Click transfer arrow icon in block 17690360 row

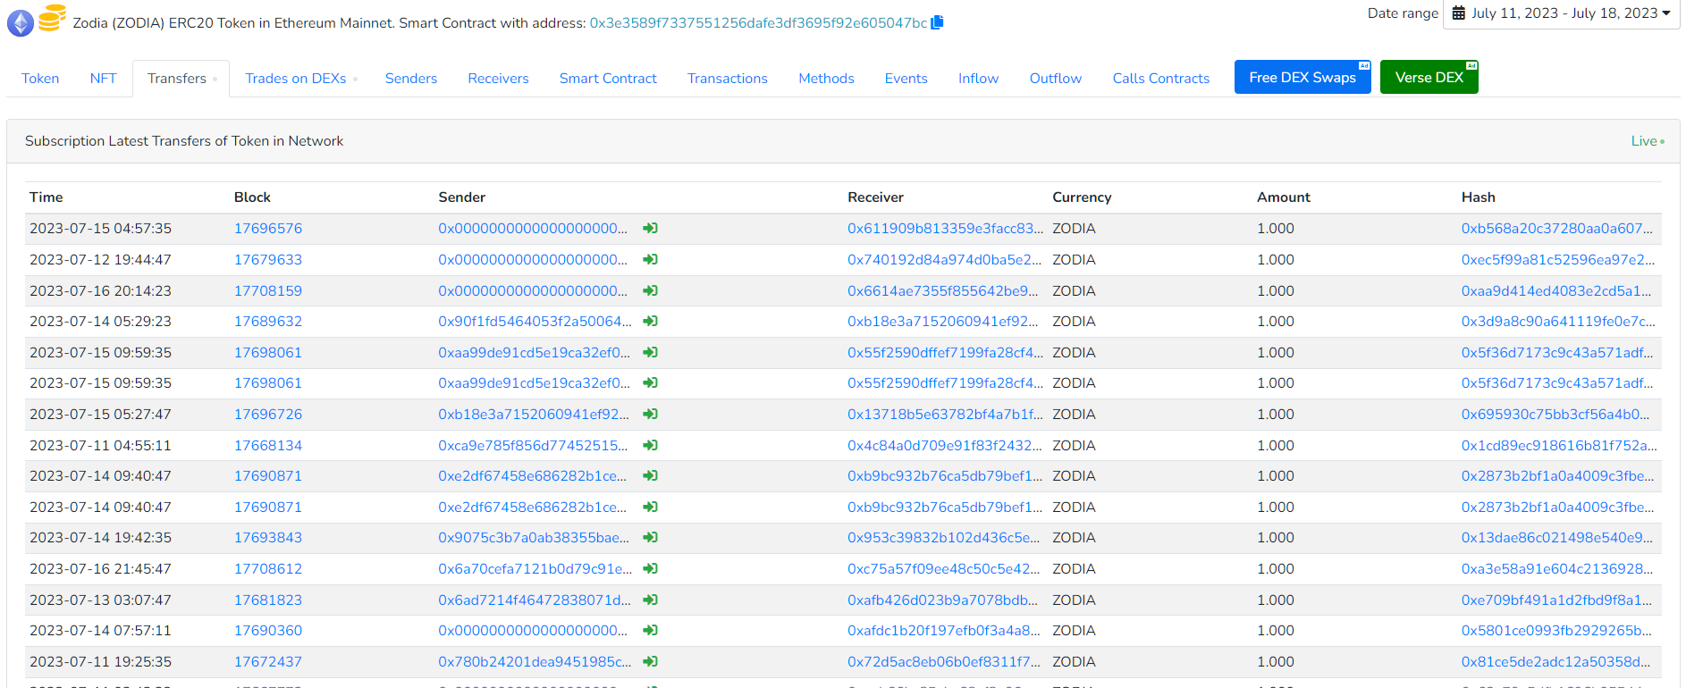click(650, 631)
